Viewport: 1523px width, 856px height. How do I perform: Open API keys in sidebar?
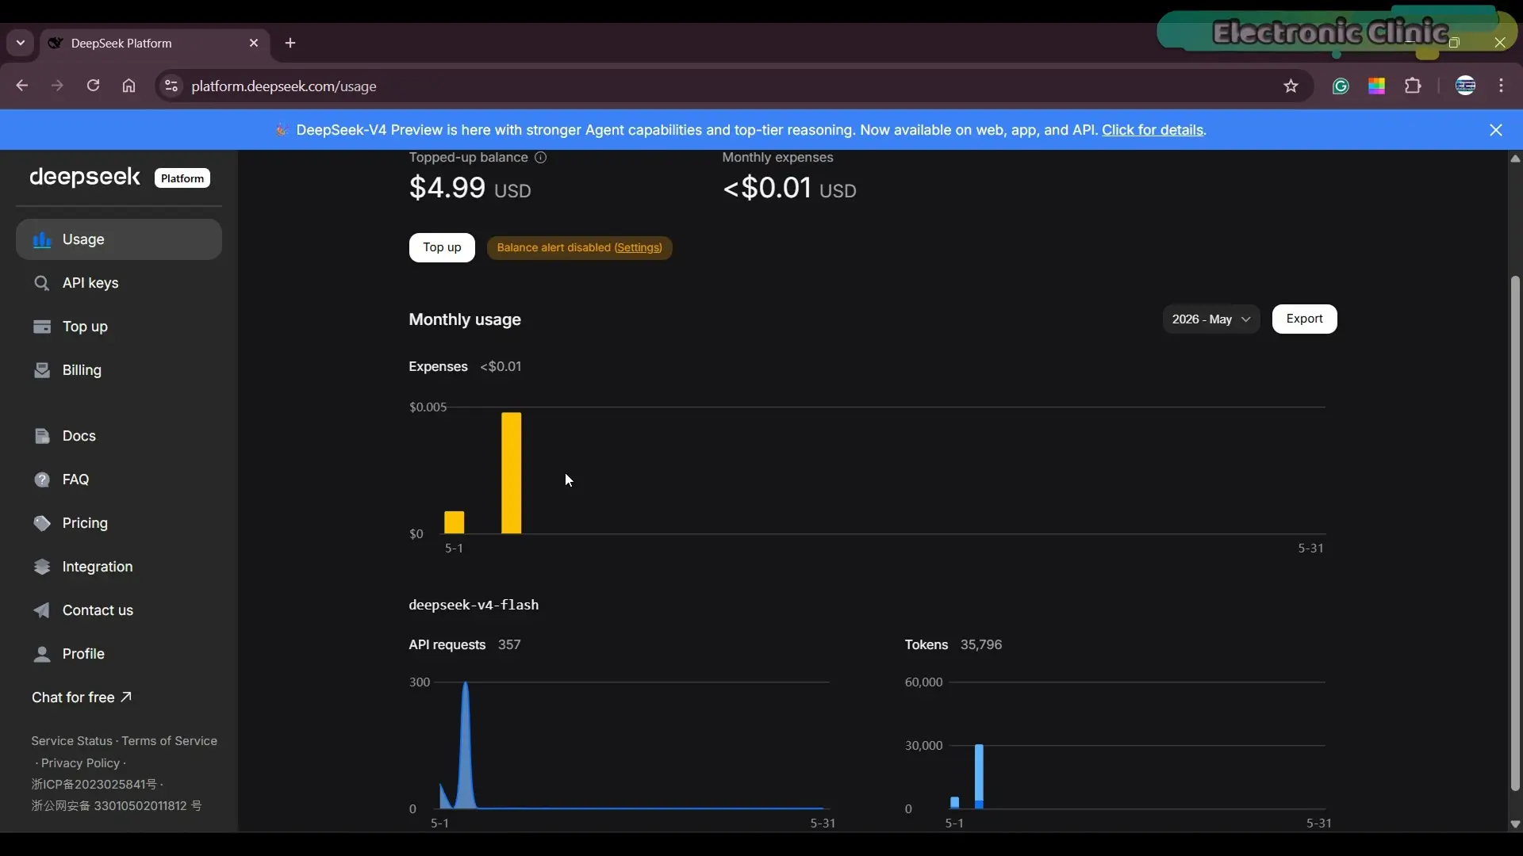[118, 283]
